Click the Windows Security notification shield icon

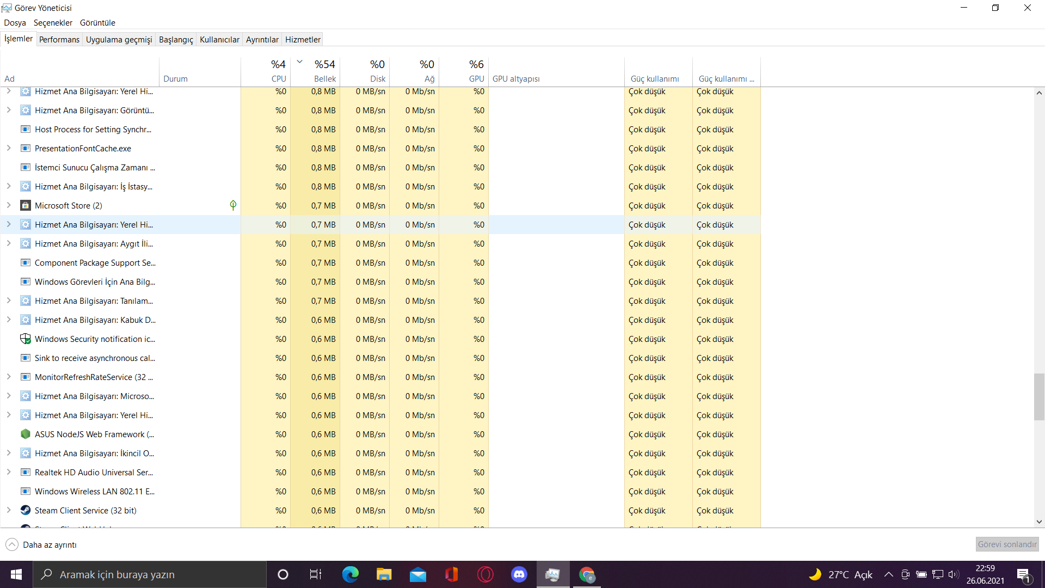25,339
